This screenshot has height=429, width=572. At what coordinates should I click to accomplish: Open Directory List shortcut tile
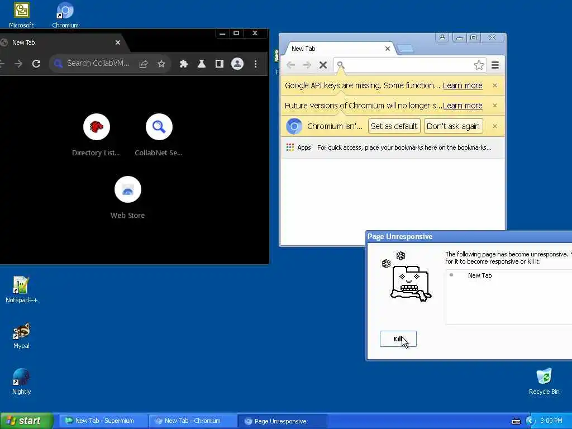point(96,135)
